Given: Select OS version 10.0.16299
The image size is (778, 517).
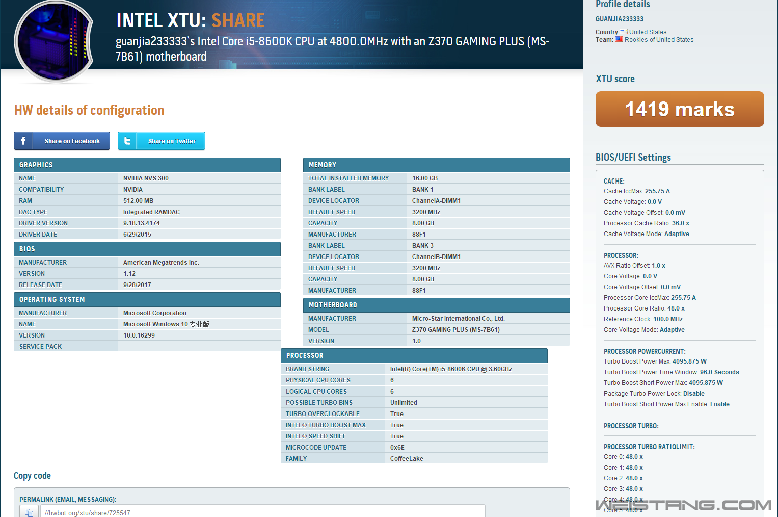Looking at the screenshot, I should 139,335.
